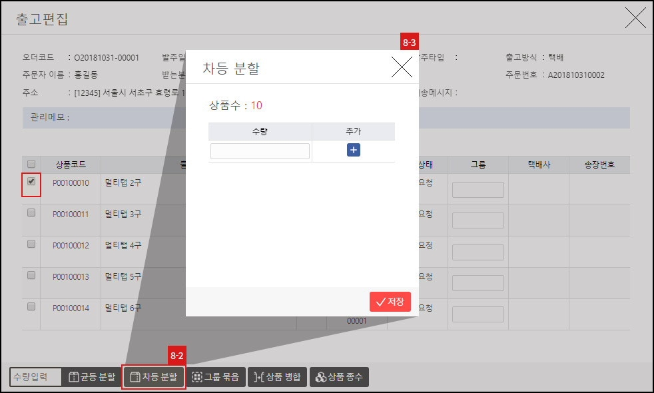This screenshot has height=393, width=654.
Task: Click the blue plus icon under 추가
Action: (x=353, y=150)
